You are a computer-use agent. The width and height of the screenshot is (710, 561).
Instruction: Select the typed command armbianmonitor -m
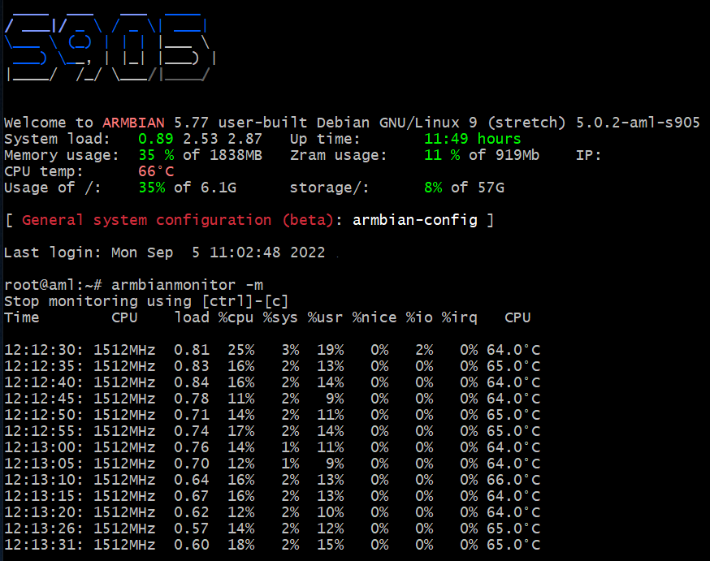coord(188,285)
